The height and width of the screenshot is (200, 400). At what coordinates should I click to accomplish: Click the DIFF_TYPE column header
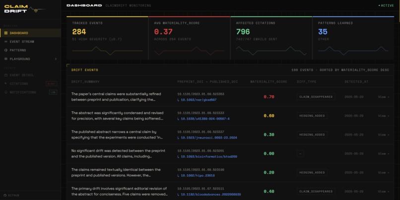(x=307, y=81)
